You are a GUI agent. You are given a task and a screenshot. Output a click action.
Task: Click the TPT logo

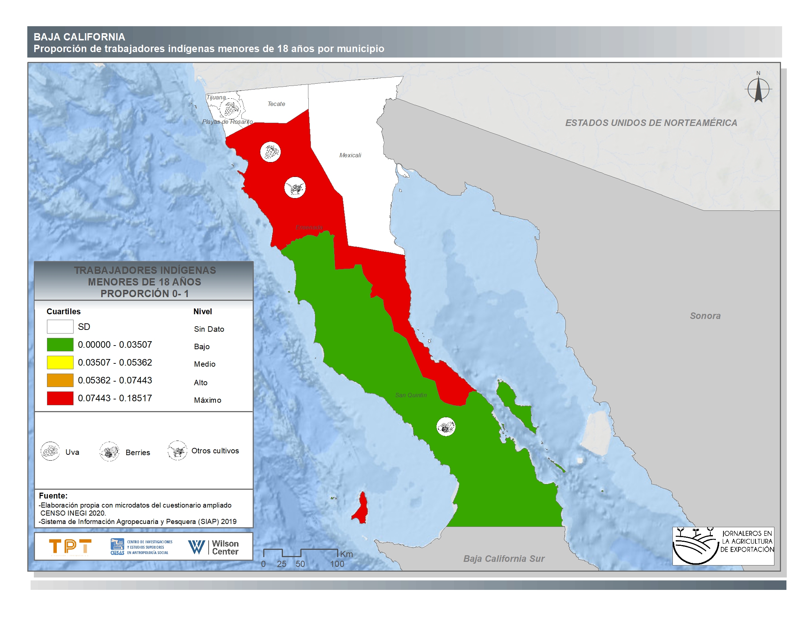pyautogui.click(x=70, y=547)
